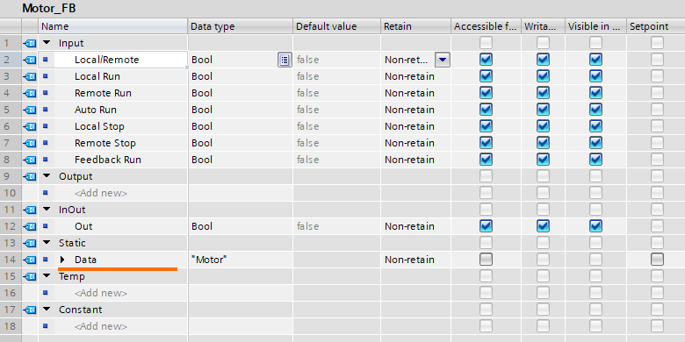Toggle Writable checkbox for Local Stop
This screenshot has height=342, width=685.
click(543, 126)
